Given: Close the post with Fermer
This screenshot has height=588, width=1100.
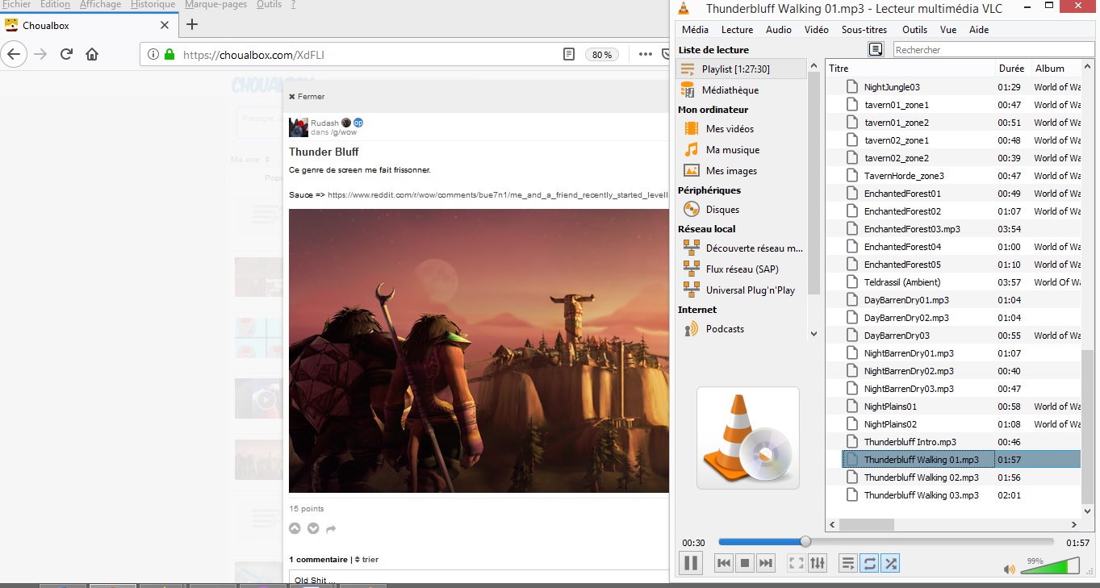Looking at the screenshot, I should 307,97.
